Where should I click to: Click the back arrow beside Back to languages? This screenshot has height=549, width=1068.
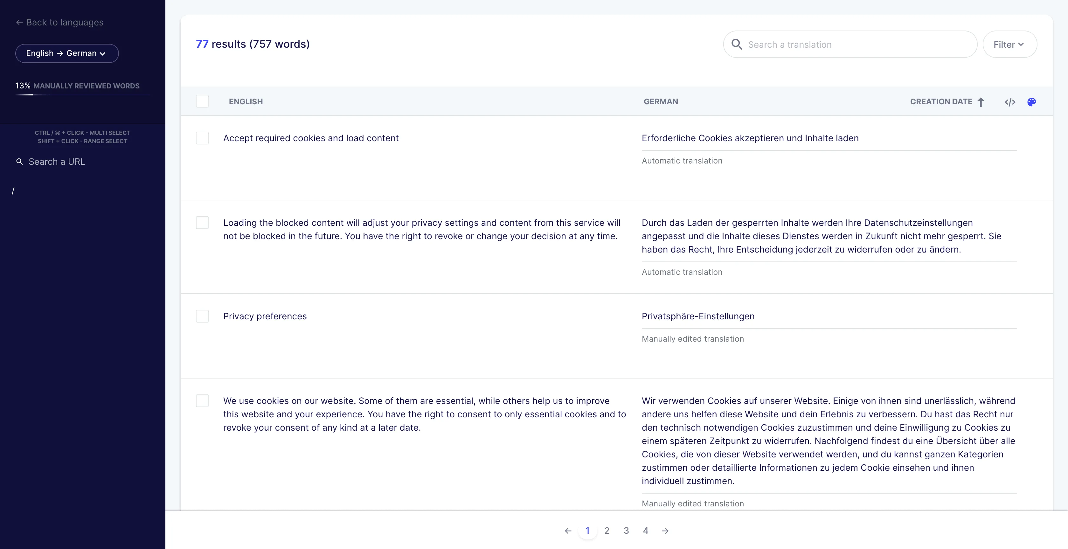[x=19, y=22]
